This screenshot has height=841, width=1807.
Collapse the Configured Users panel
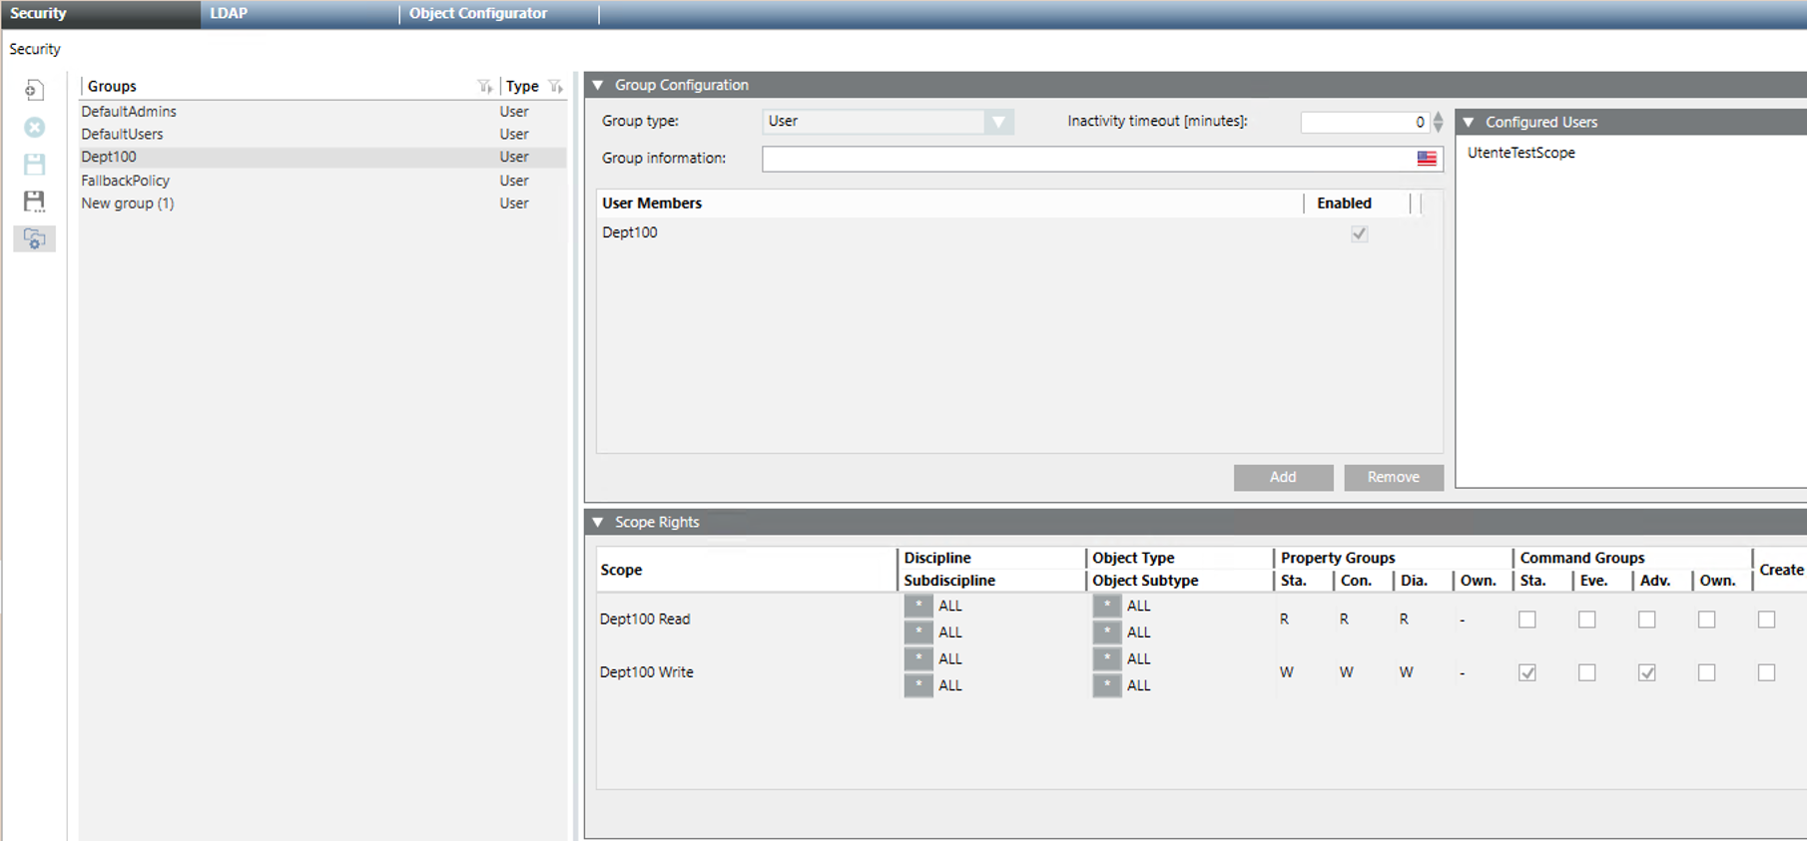(x=1469, y=123)
